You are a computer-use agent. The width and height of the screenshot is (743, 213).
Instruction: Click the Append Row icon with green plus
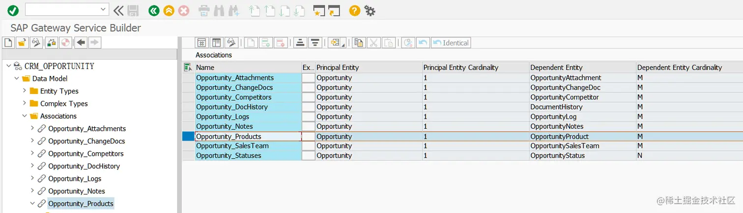point(266,43)
